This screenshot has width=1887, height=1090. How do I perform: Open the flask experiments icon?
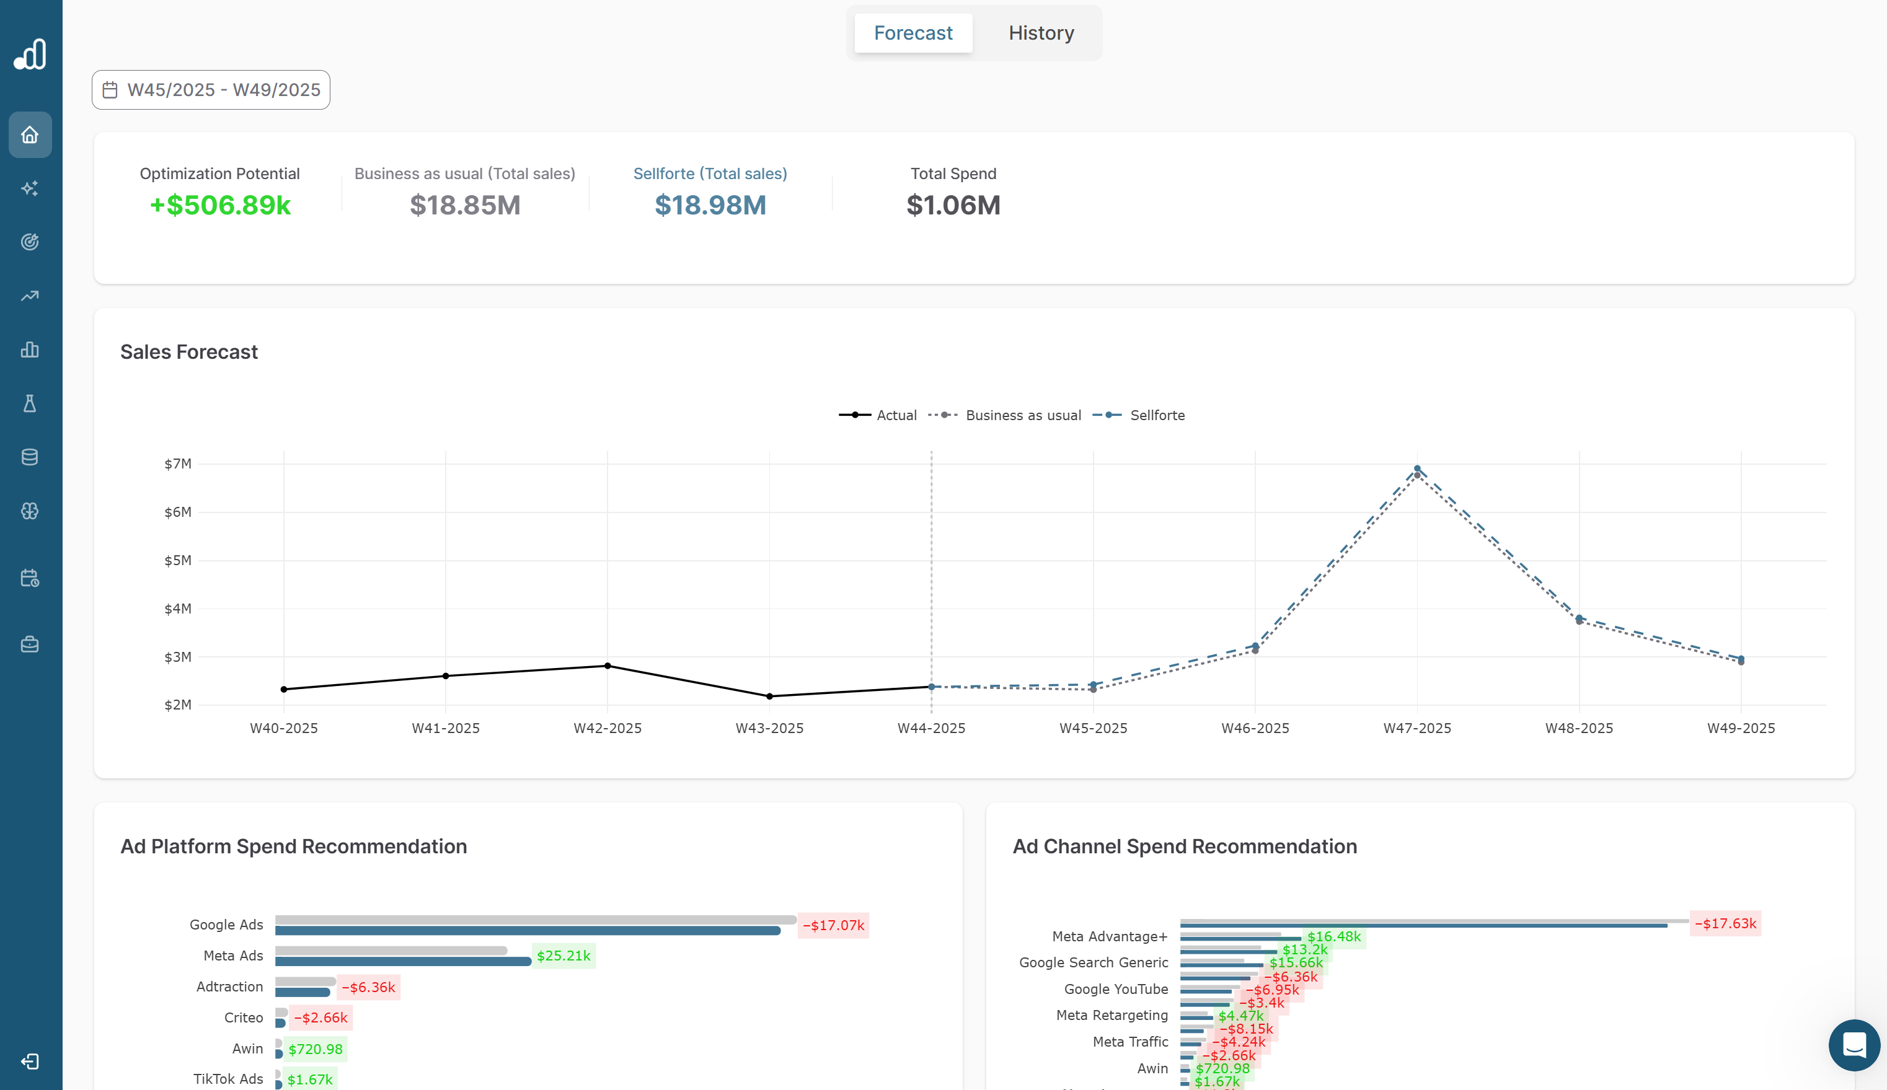[30, 403]
